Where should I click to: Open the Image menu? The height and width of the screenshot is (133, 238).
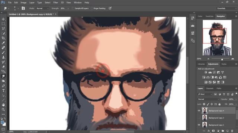[23, 3]
